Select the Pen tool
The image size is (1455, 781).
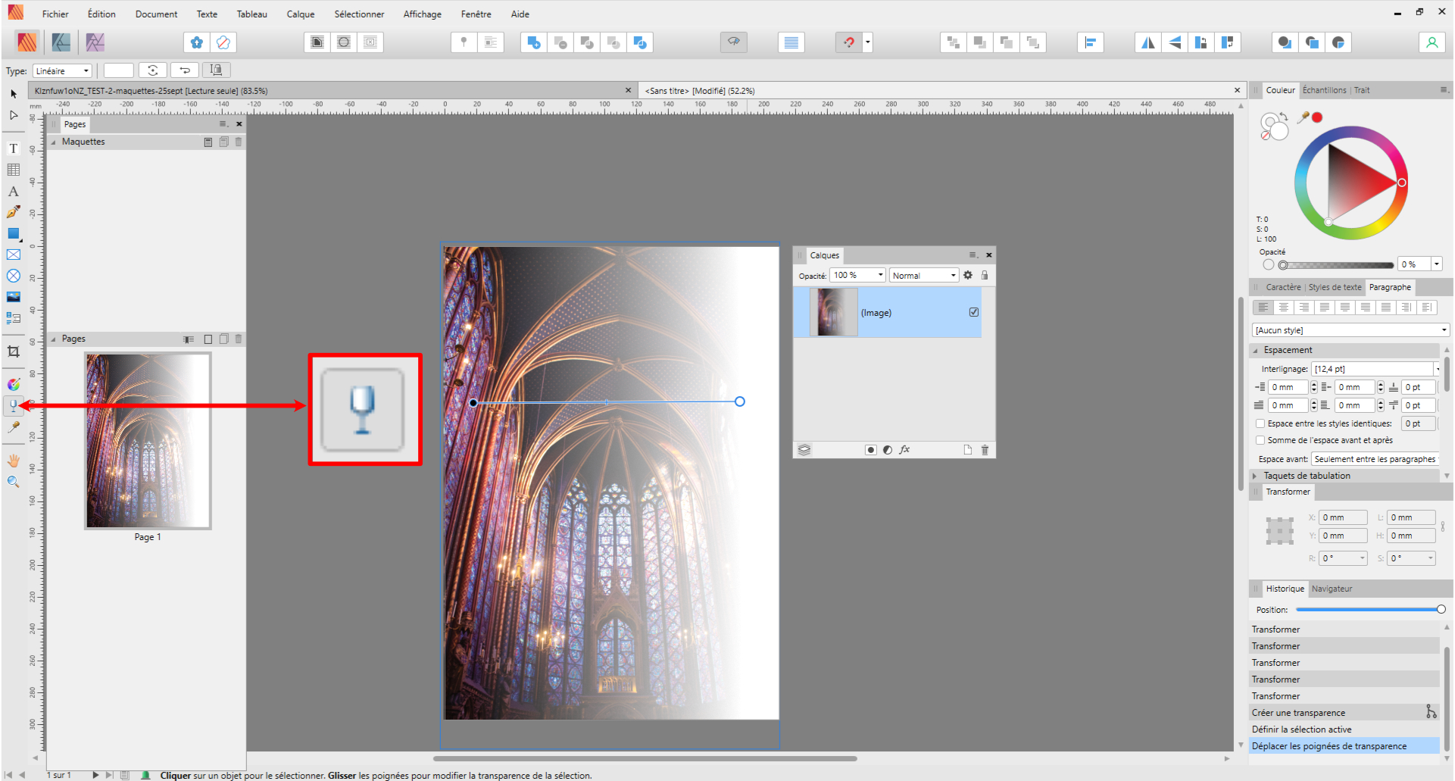click(x=14, y=213)
